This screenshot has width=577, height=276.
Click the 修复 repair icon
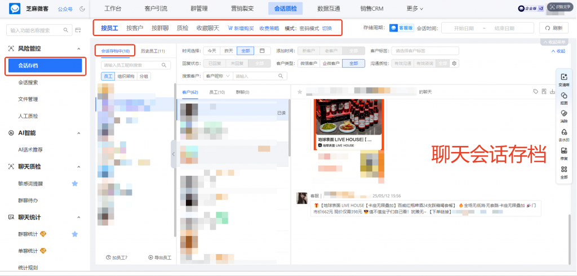point(563,153)
